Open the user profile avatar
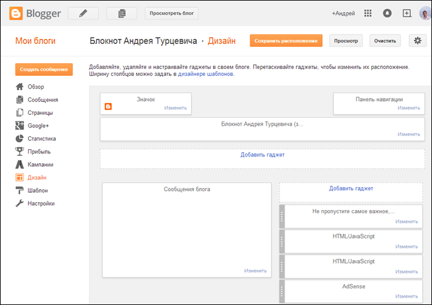Viewport: 432px width, 305px height. (x=425, y=13)
